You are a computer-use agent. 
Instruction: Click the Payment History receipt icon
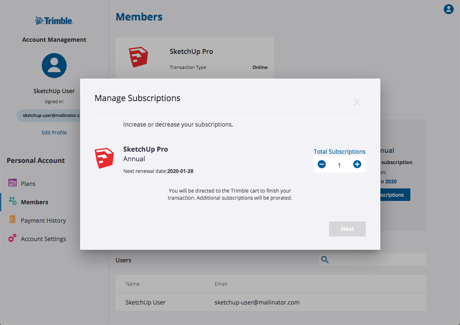[13, 219]
